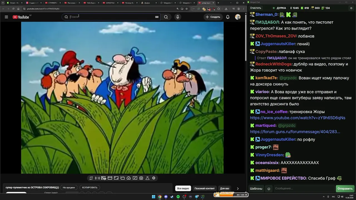356x200 pixels.
Task: Open Telegram from the taskbar
Action: pos(197,197)
